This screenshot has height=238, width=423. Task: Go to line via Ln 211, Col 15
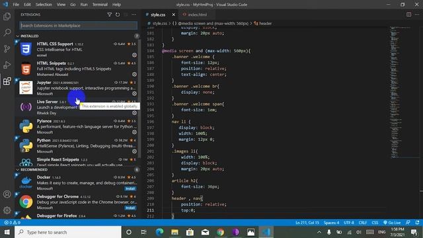pyautogui.click(x=307, y=223)
